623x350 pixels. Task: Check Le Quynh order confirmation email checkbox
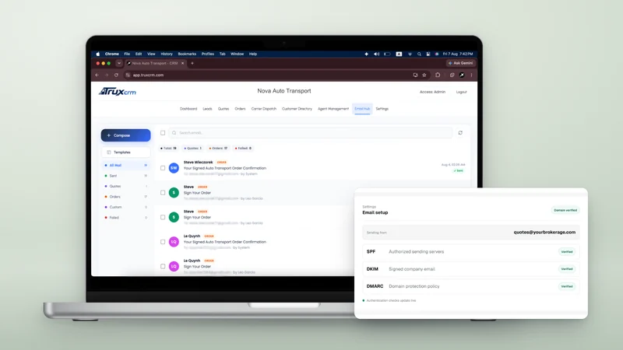point(163,242)
